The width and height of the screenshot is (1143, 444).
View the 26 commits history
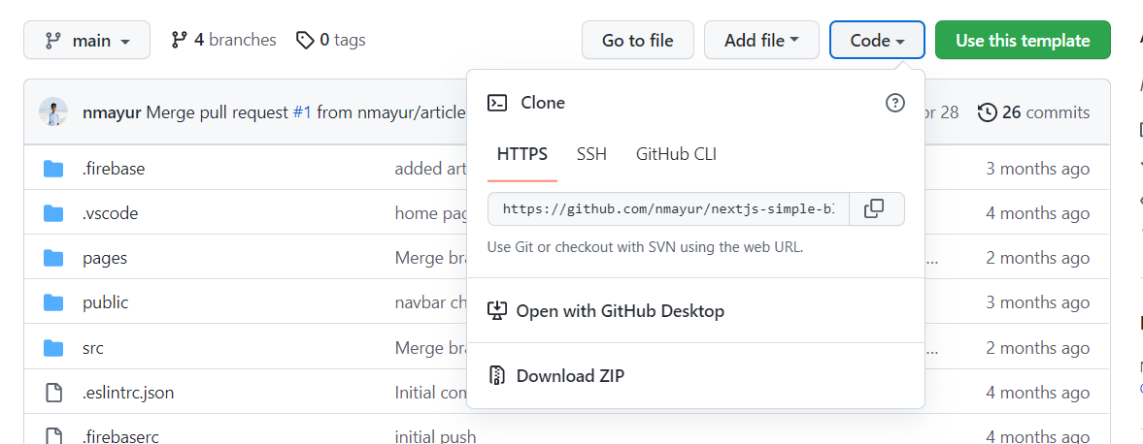[x=1035, y=112]
